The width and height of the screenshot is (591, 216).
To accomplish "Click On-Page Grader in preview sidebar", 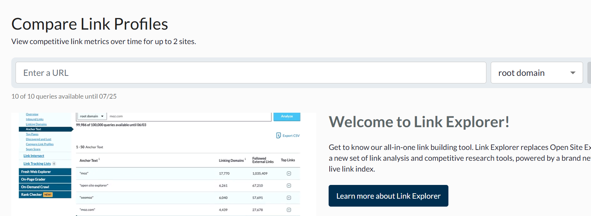I will point(45,180).
